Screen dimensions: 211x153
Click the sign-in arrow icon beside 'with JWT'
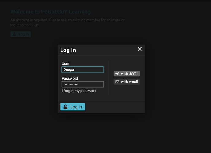click(x=117, y=74)
